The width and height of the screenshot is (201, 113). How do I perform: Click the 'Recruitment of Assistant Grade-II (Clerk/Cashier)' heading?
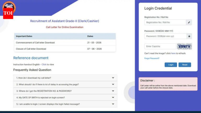click(x=65, y=21)
